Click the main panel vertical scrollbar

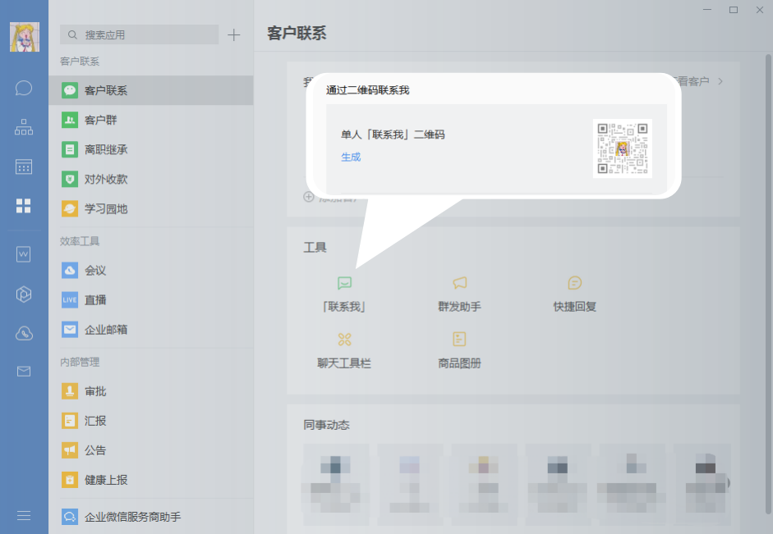768,285
